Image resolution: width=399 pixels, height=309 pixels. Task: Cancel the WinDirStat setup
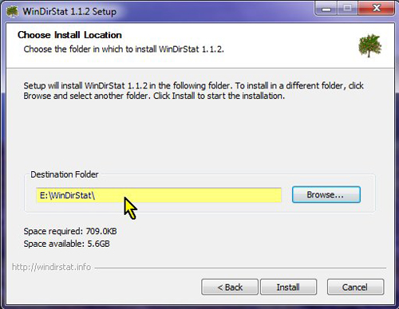coord(355,287)
